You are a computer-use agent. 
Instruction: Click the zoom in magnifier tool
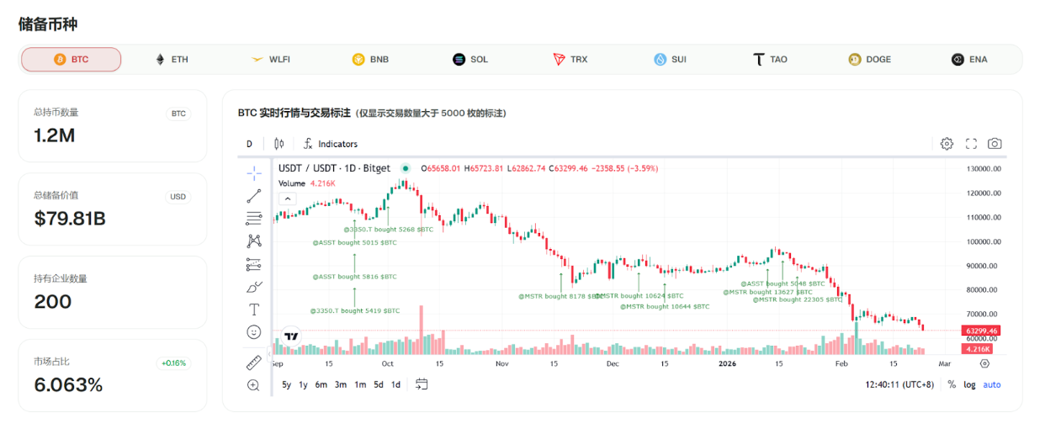pos(253,385)
